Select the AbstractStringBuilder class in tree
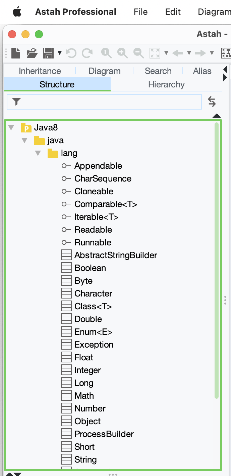The width and height of the screenshot is (231, 476). tap(116, 255)
